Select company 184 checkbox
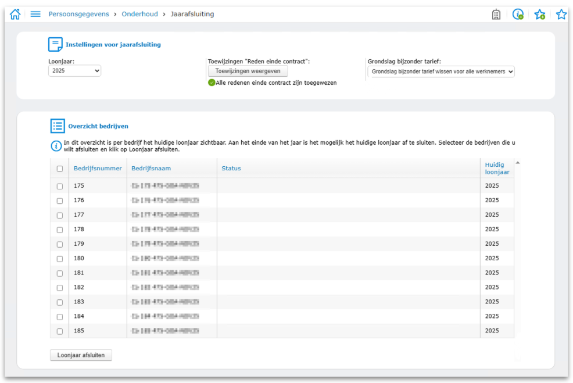573x383 pixels. tap(59, 317)
